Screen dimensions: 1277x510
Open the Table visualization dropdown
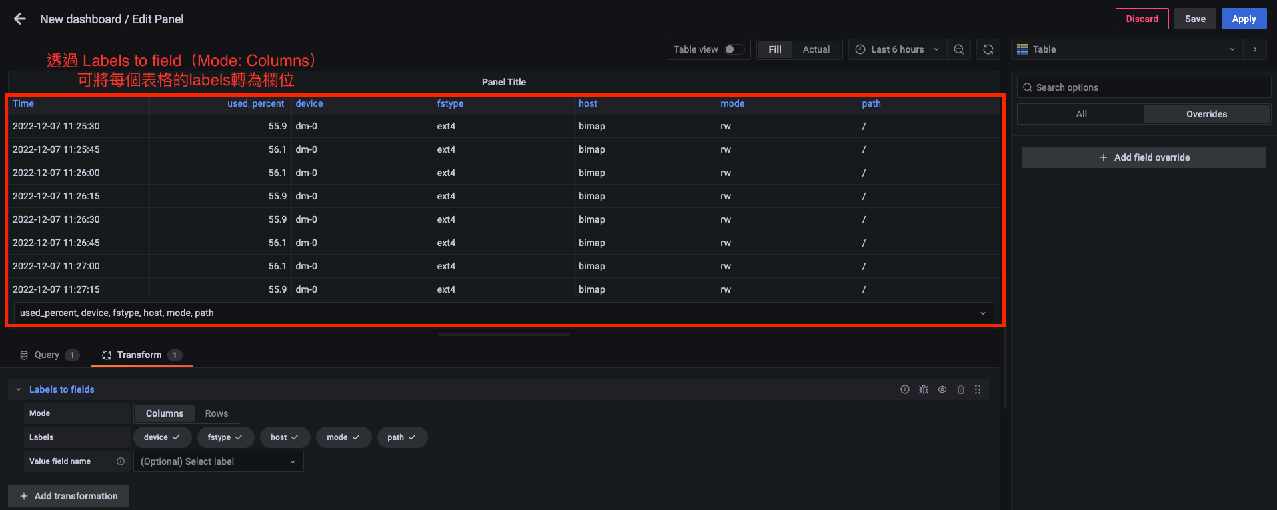pyautogui.click(x=1127, y=49)
